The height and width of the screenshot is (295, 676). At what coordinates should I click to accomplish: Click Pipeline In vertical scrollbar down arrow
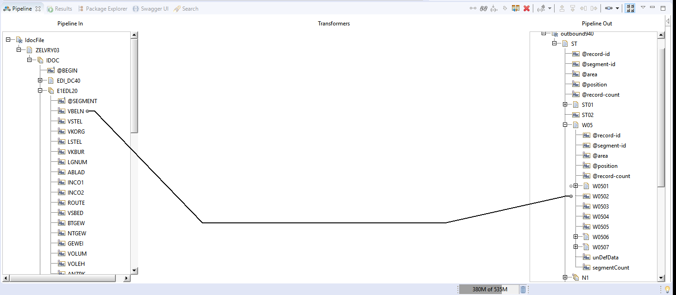(134, 270)
